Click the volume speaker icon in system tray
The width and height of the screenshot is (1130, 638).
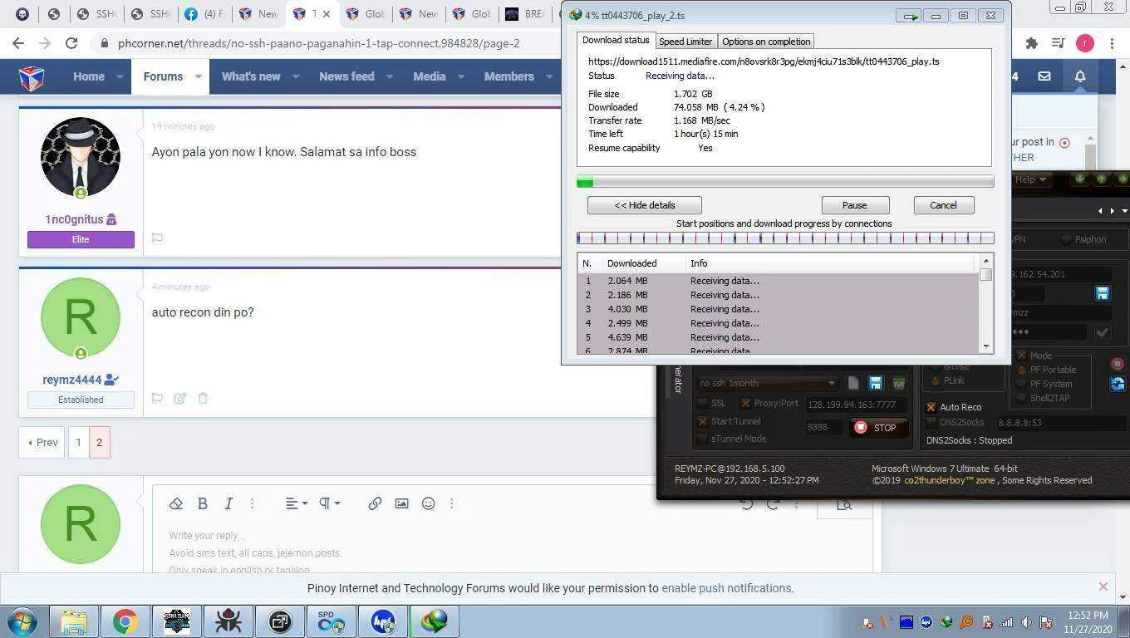tap(1026, 622)
